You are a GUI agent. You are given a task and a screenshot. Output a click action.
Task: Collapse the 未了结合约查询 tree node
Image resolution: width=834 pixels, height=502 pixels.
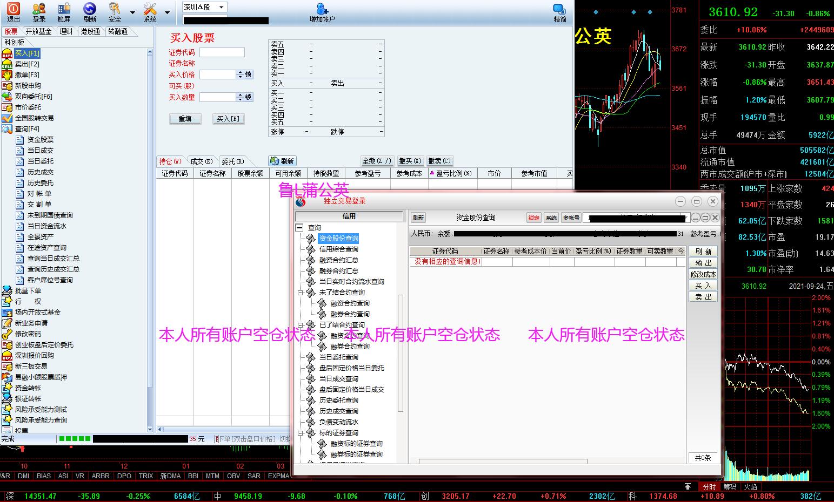coord(301,293)
